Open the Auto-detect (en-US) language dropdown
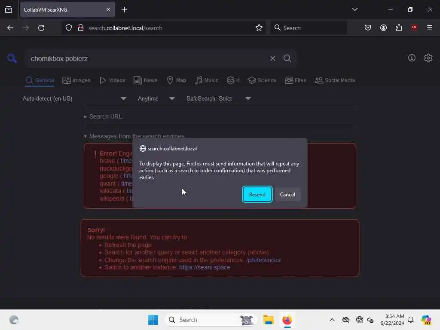 pos(74,99)
